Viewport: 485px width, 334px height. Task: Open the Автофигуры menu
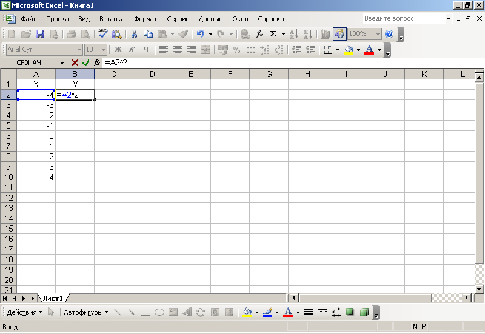pyautogui.click(x=86, y=312)
